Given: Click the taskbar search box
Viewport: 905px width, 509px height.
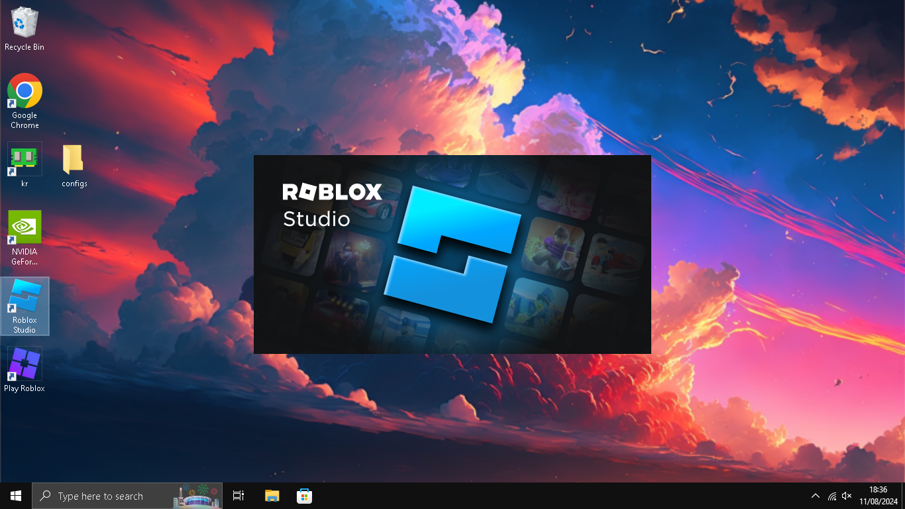Looking at the screenshot, I should [x=127, y=496].
